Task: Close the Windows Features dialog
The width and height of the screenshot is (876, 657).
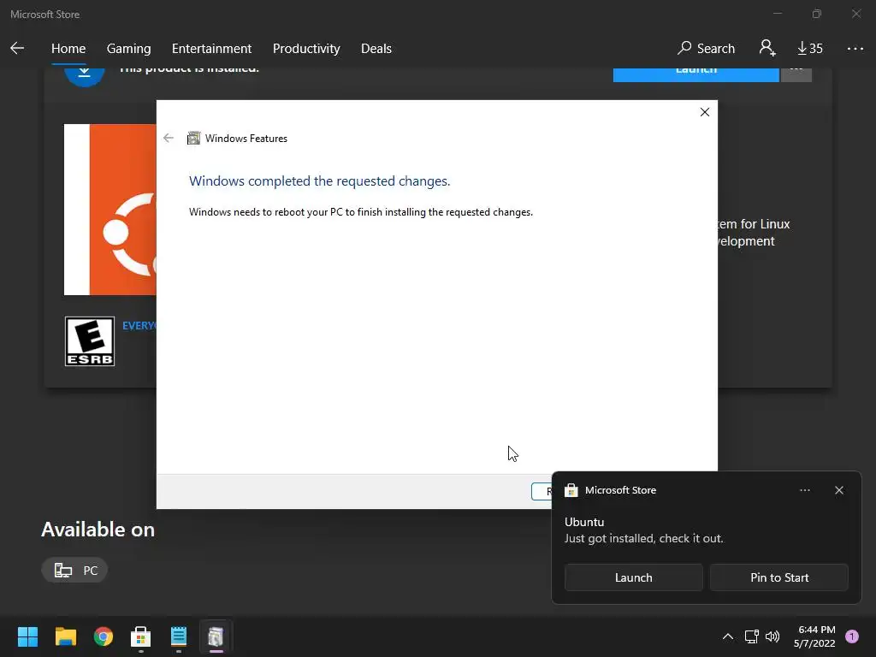Action: pos(705,112)
